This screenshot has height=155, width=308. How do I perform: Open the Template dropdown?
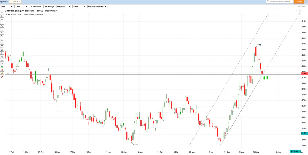pos(64,6)
